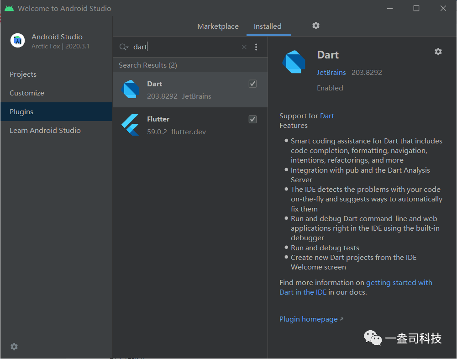Open welcome screen settings gear at bottom
Image resolution: width=457 pixels, height=359 pixels.
[x=14, y=347]
